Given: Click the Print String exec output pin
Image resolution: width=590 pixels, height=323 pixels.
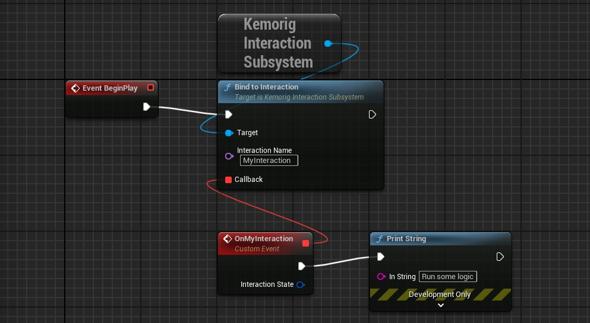Looking at the screenshot, I should pos(500,257).
